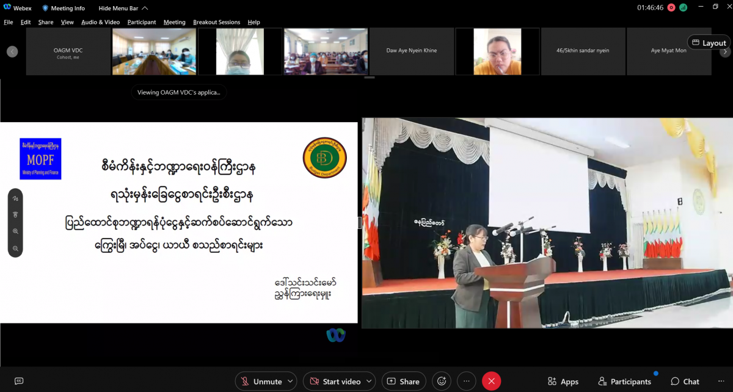Screen dimensions: 733x392
Task: Click the zoom out magnifier icon
Action: coord(15,249)
